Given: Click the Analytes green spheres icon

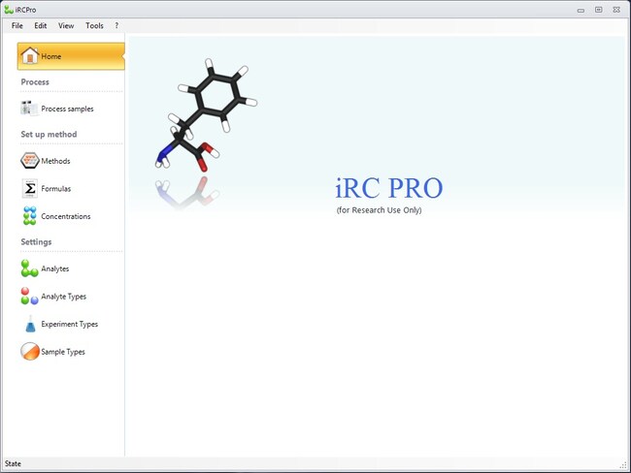Looking at the screenshot, I should [x=30, y=268].
